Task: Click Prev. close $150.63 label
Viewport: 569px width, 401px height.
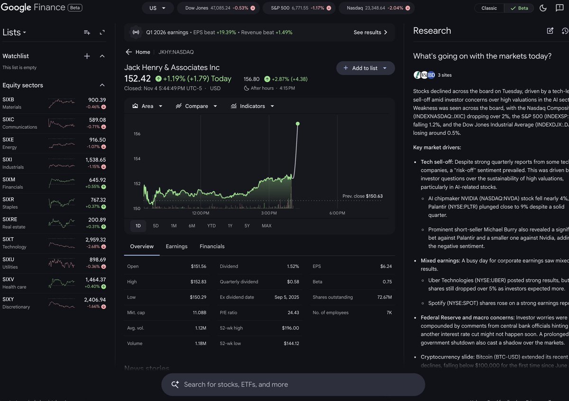Action: (363, 196)
